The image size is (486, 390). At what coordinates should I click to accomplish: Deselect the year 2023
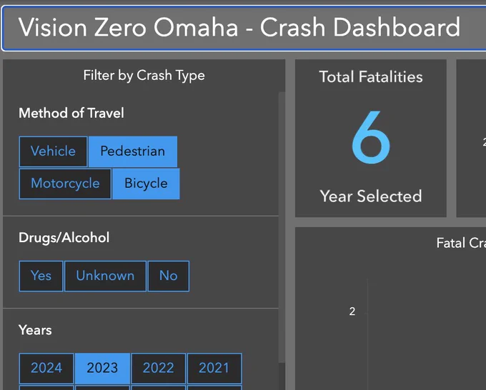102,369
